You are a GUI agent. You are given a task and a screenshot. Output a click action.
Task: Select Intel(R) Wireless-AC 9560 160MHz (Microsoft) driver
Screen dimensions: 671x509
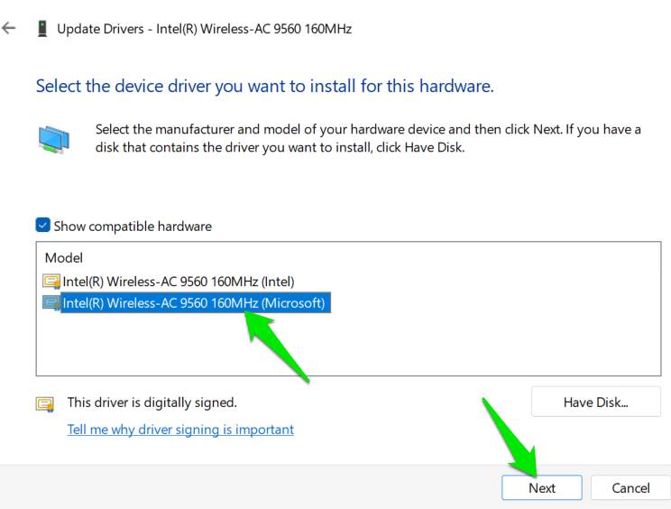click(194, 302)
